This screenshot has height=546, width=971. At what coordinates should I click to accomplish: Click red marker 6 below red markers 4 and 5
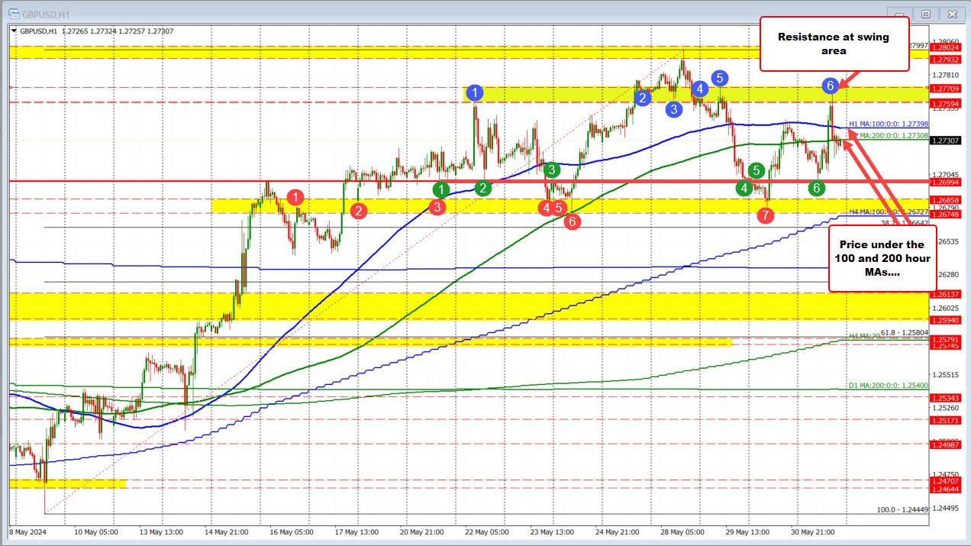(x=571, y=221)
